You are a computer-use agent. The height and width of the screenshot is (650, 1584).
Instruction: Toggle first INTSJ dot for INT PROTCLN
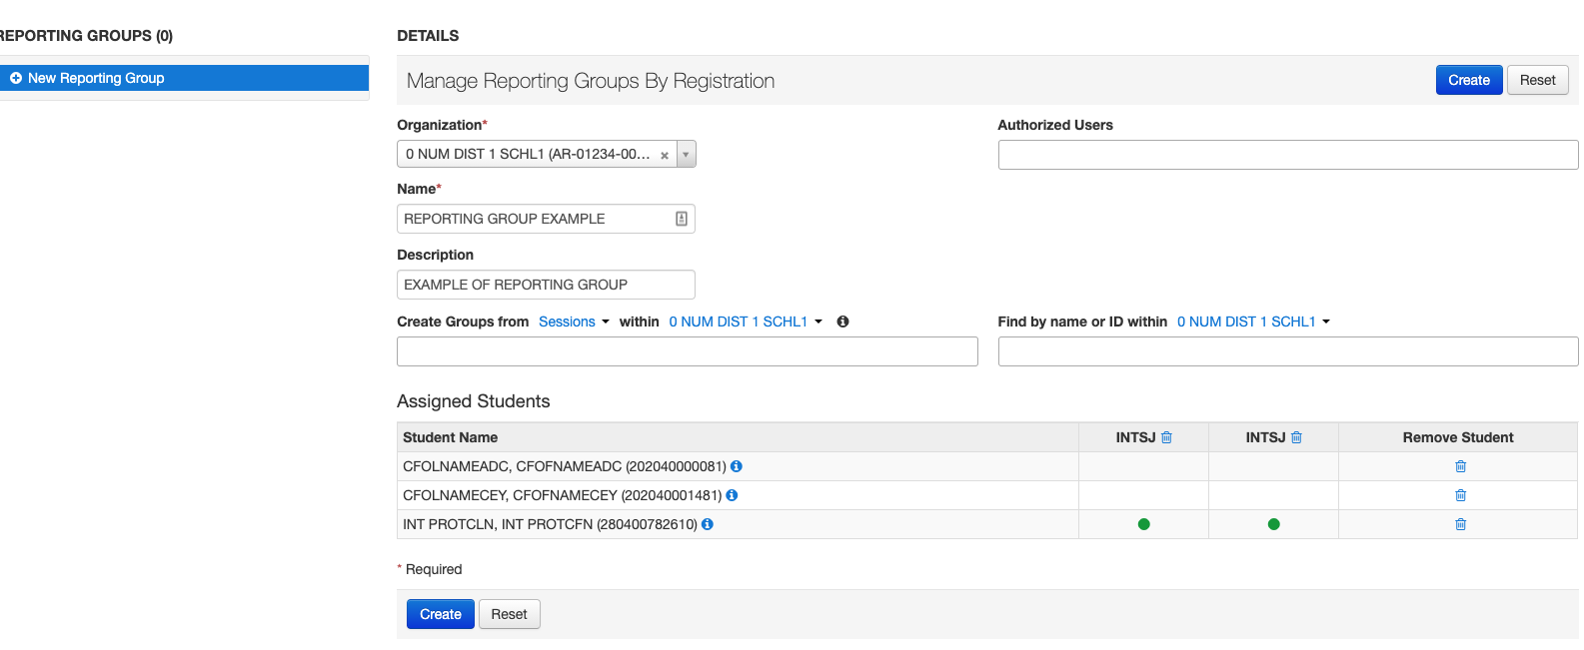click(1143, 524)
